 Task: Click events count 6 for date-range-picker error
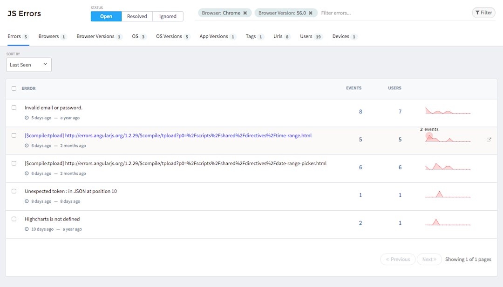point(360,167)
